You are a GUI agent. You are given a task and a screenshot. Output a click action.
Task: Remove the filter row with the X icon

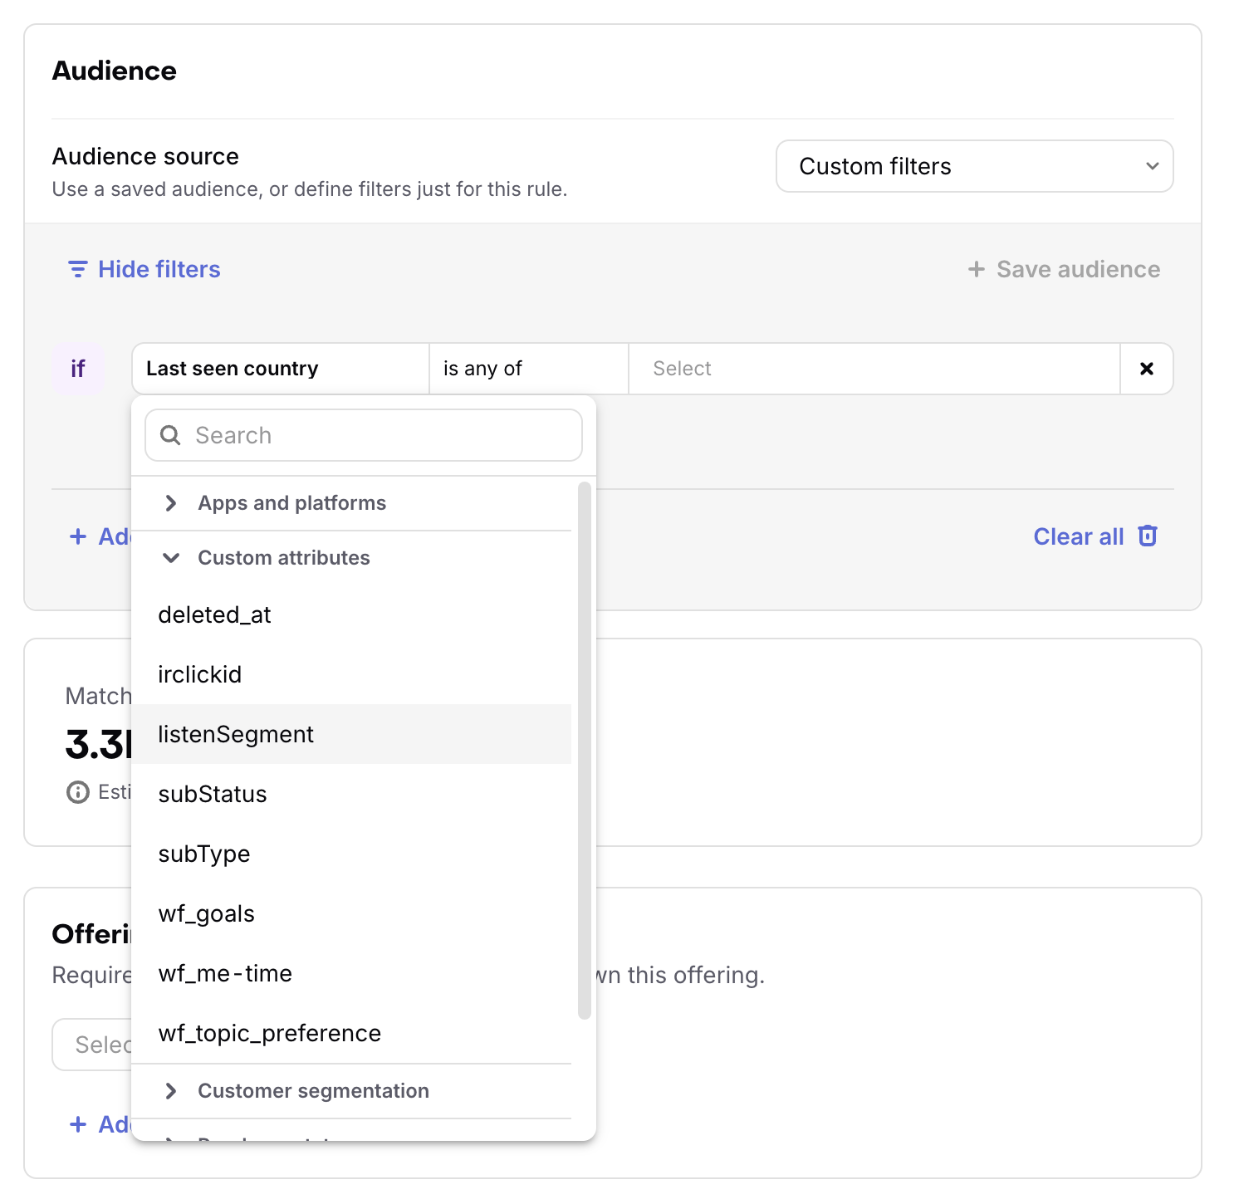coord(1147,369)
